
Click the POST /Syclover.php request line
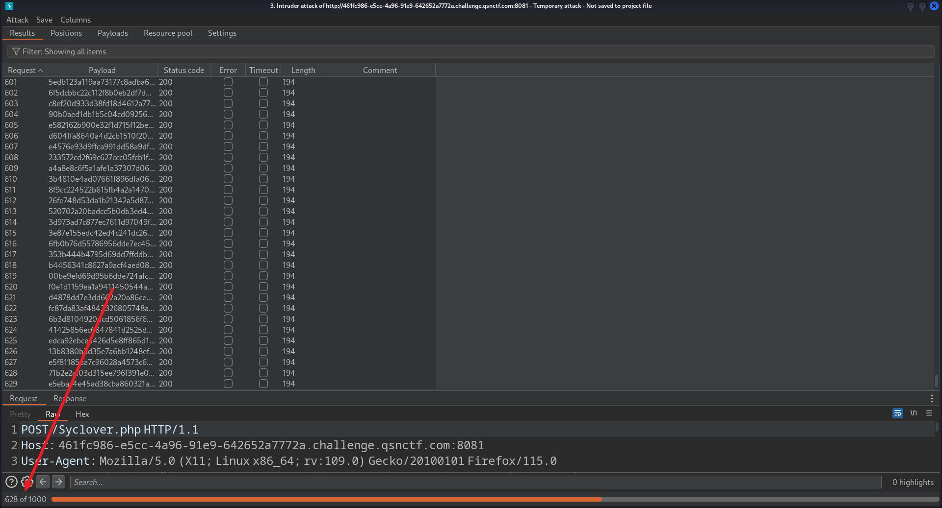coord(110,430)
